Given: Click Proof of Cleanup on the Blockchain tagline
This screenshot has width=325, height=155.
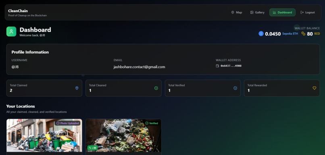Looking at the screenshot, I should [x=27, y=15].
